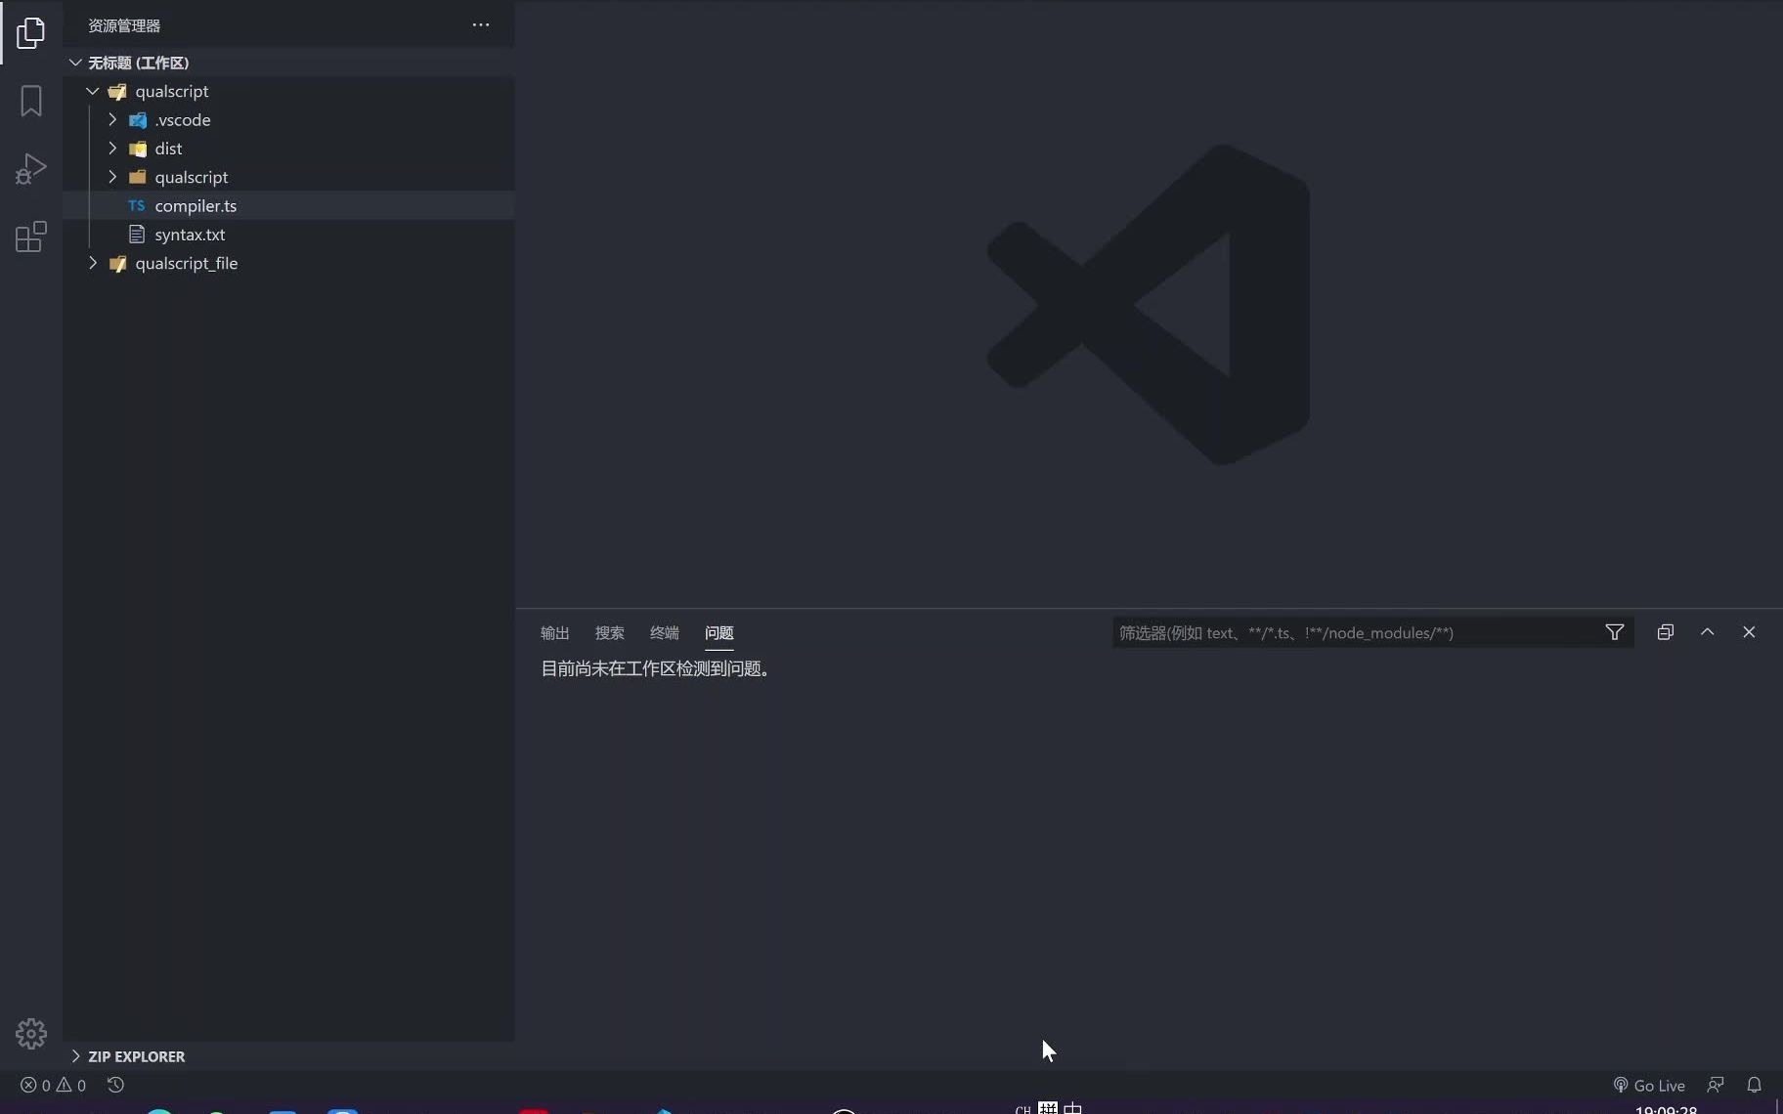Click the no problems detected message
Image resolution: width=1783 pixels, height=1114 pixels.
point(658,669)
